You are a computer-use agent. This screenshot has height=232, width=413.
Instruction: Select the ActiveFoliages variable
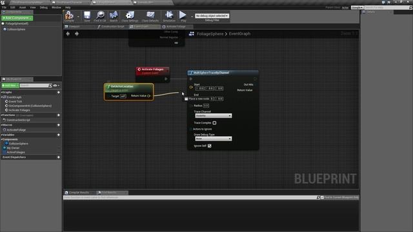15,152
